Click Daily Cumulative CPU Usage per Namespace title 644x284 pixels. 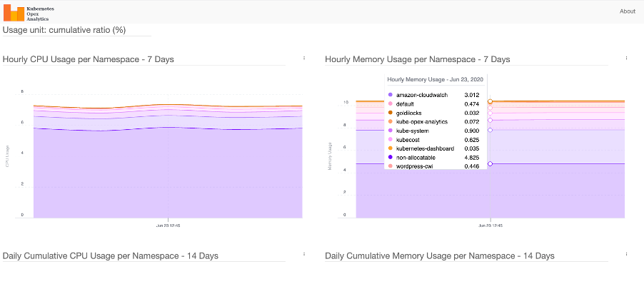(111, 255)
